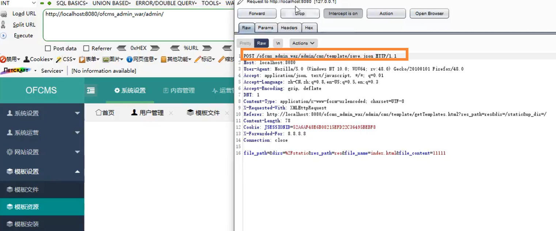Enable the Referrer checkbox
The image size is (556, 231).
point(86,48)
